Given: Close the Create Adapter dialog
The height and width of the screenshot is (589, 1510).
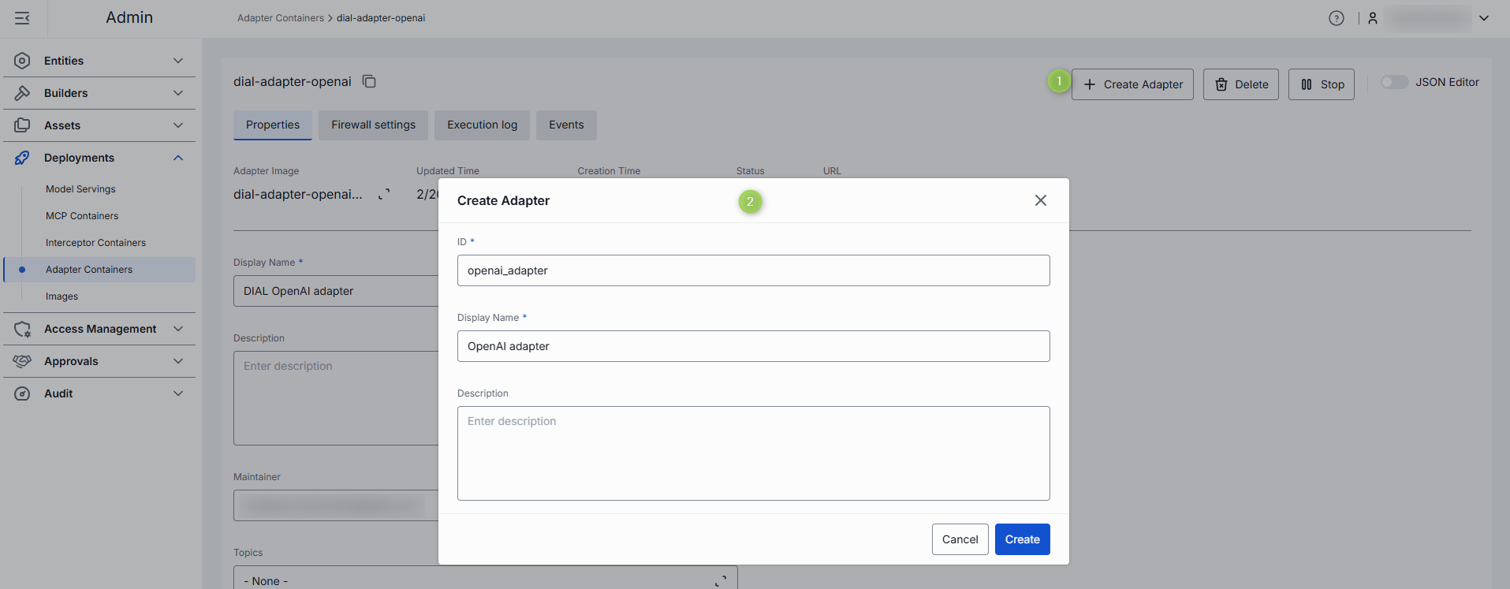Looking at the screenshot, I should click(x=1040, y=200).
